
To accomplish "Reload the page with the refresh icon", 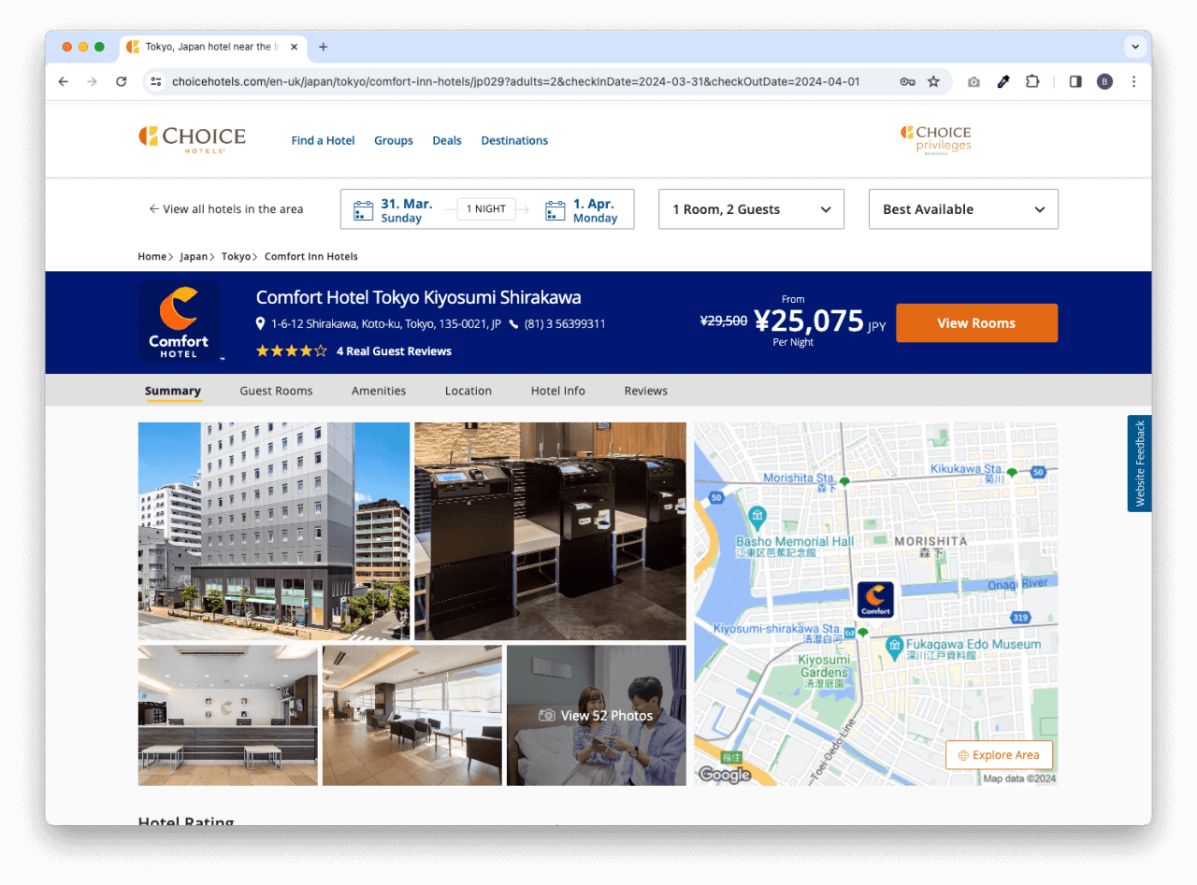I will (121, 81).
